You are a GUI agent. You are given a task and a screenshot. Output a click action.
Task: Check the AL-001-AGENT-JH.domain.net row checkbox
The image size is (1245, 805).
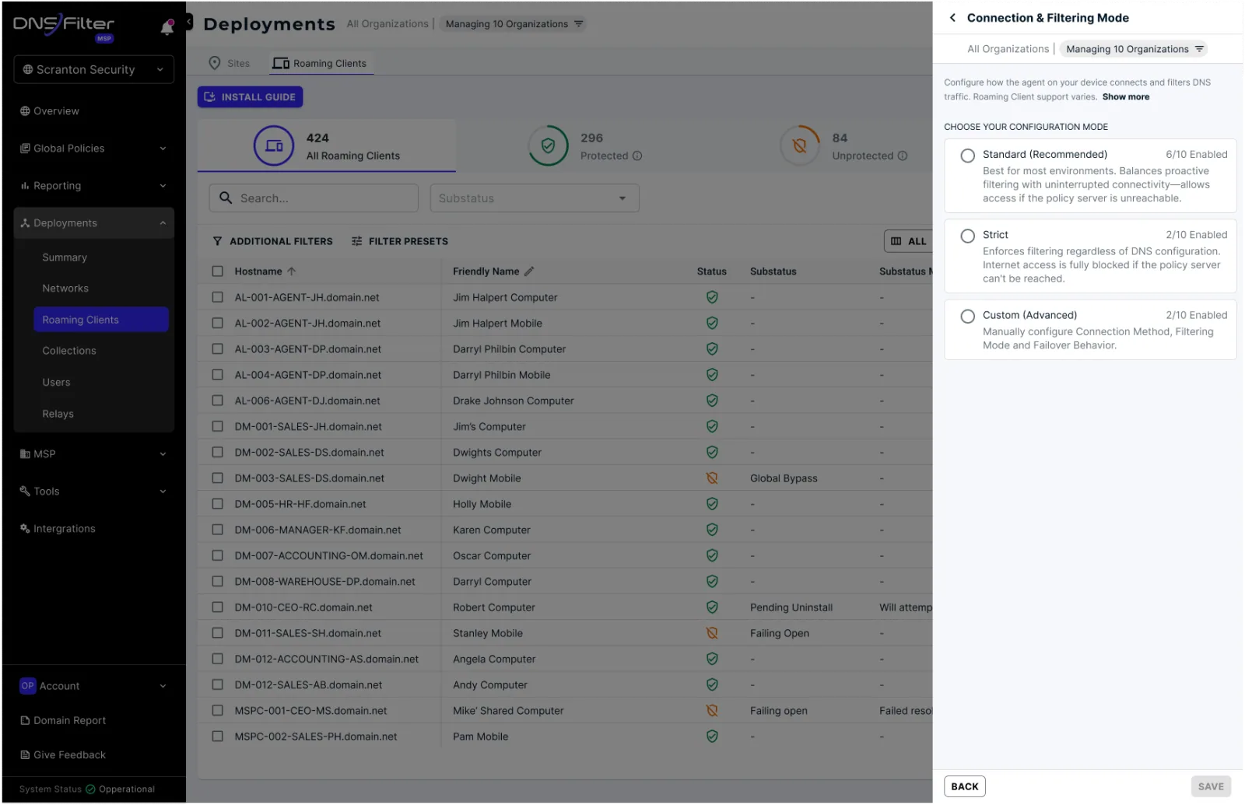click(x=218, y=297)
